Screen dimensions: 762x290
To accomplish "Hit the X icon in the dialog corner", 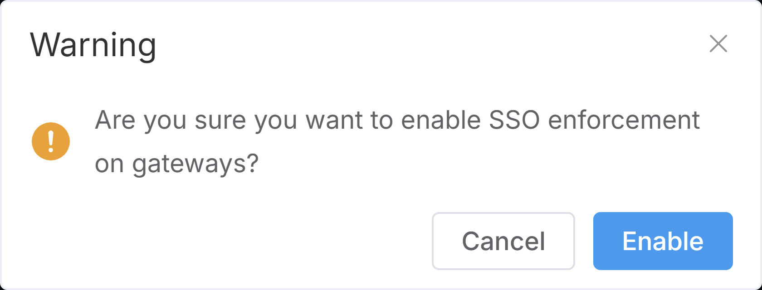I will click(718, 44).
